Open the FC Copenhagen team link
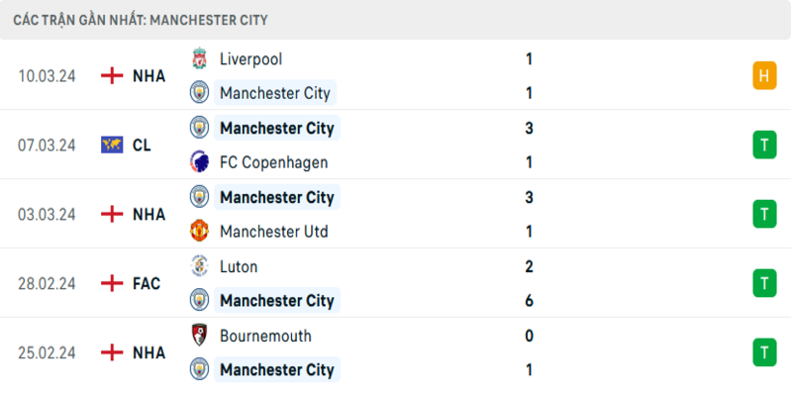This screenshot has height=396, width=792. [273, 162]
